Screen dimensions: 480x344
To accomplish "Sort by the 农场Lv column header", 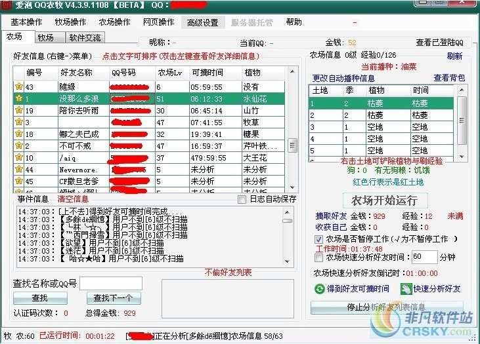I will pyautogui.click(x=172, y=73).
